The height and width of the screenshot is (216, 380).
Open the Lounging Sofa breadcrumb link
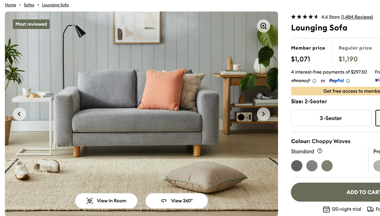(55, 5)
